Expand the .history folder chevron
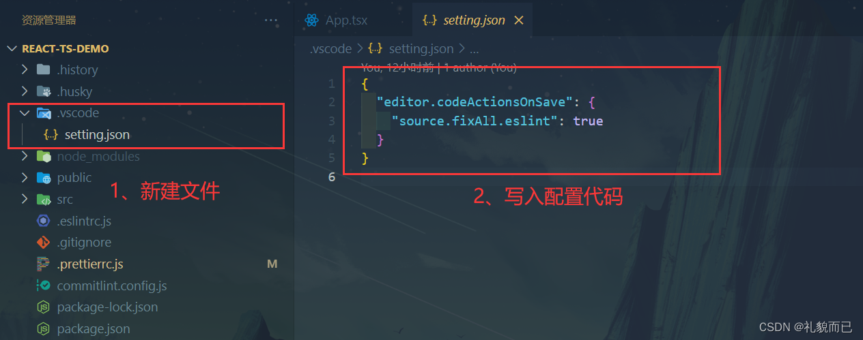The height and width of the screenshot is (340, 863). (25, 69)
